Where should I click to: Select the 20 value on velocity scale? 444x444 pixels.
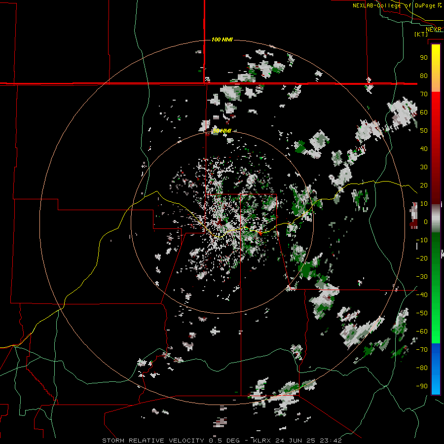tap(424, 185)
